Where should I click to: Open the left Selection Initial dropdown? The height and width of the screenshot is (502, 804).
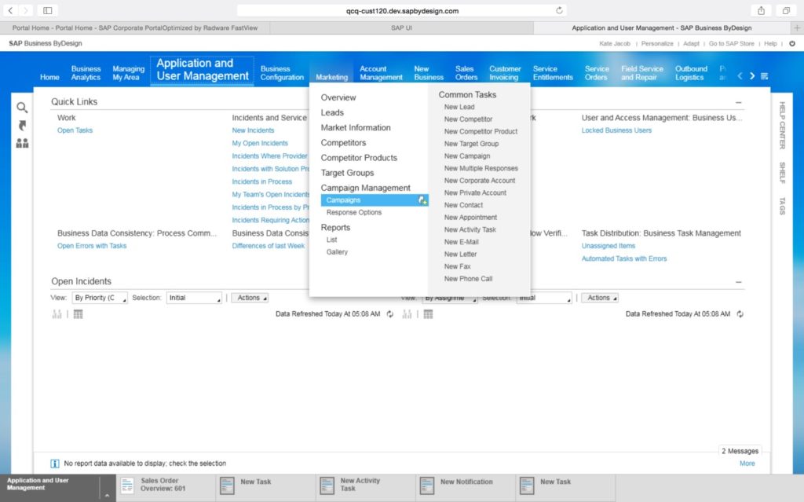[x=194, y=298]
